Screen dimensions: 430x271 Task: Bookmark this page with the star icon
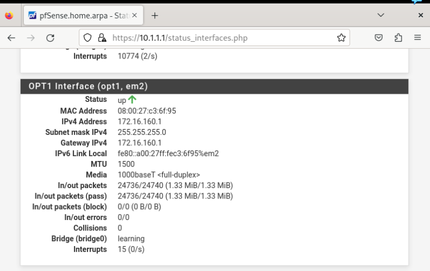click(341, 38)
